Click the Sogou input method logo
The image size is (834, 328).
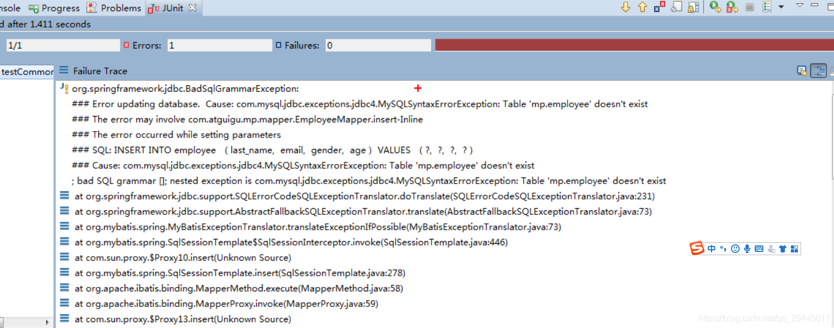[x=698, y=249]
